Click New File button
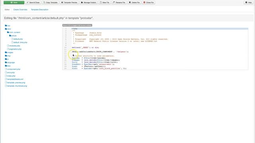255x143 pixels. [x=104, y=2]
